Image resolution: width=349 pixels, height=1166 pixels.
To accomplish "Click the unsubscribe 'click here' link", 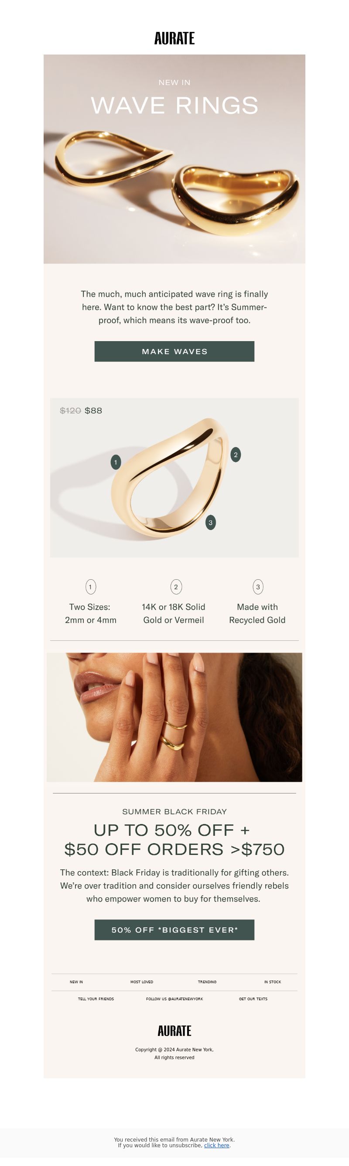I will point(216,1145).
